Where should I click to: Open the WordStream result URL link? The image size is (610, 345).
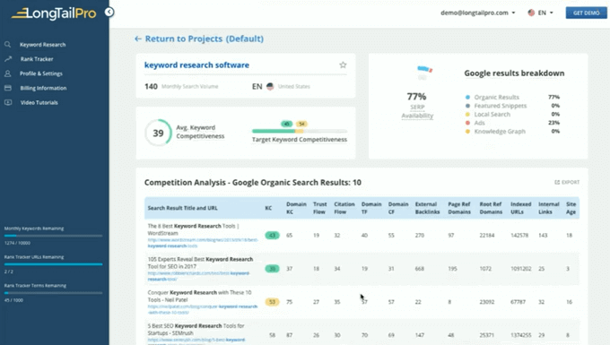[x=203, y=243]
